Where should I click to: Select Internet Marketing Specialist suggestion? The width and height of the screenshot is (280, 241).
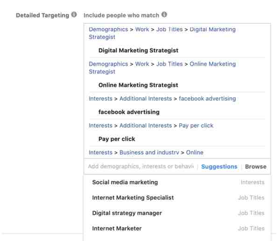pos(178,198)
